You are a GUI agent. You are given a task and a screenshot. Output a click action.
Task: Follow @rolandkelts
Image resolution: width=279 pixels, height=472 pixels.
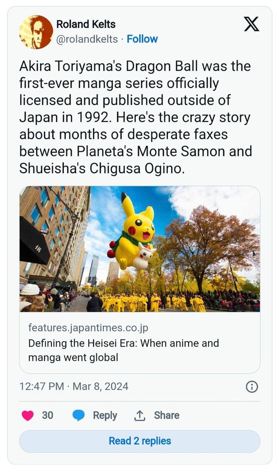click(x=142, y=39)
